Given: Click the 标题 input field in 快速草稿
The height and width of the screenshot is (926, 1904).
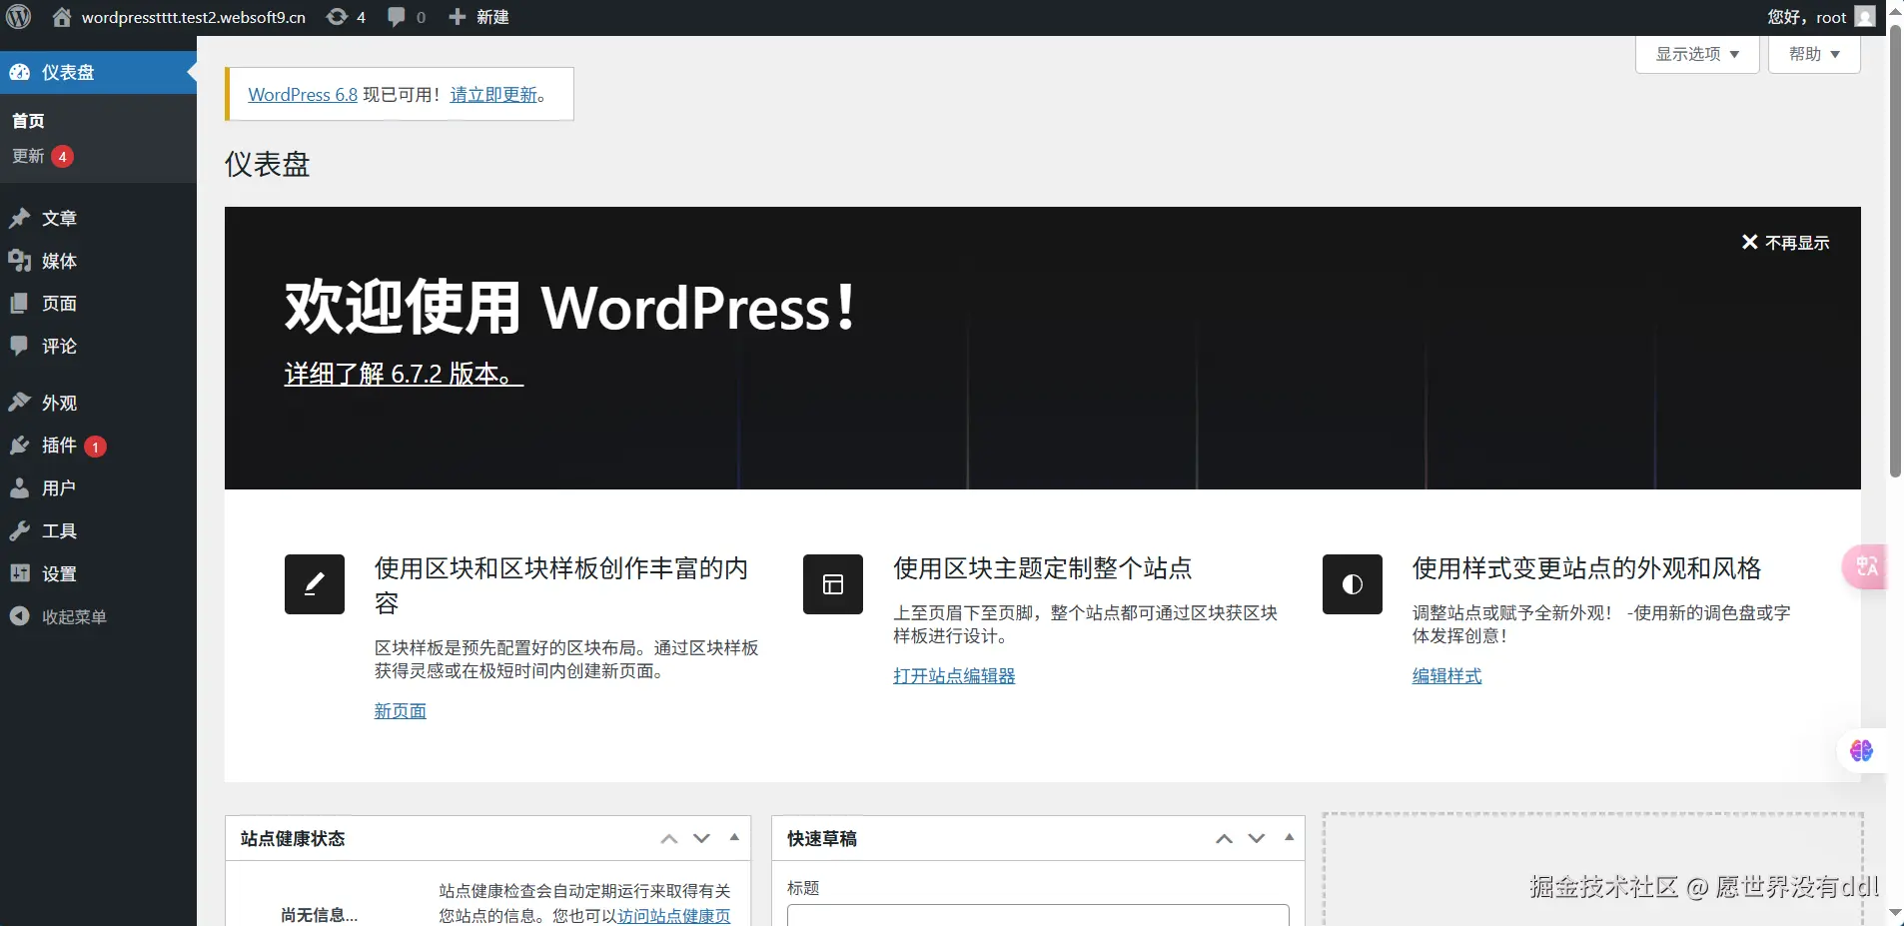Looking at the screenshot, I should 1038,915.
